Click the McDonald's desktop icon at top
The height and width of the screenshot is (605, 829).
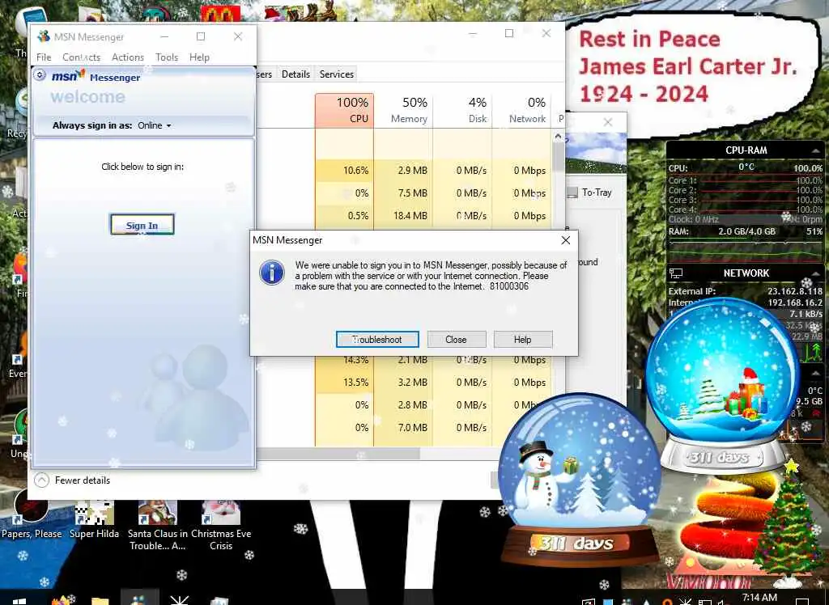tap(220, 13)
